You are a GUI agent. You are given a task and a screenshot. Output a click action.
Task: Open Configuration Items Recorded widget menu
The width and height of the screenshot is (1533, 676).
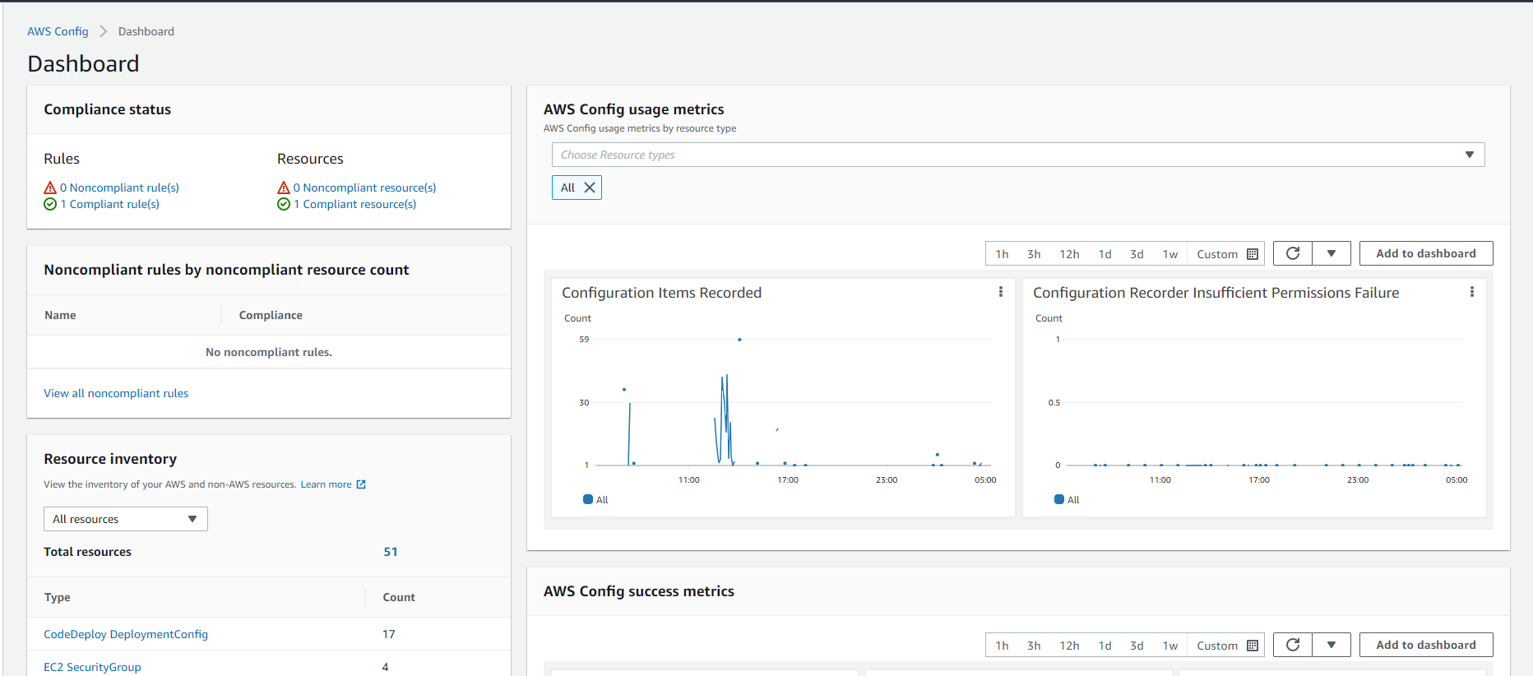click(1001, 292)
